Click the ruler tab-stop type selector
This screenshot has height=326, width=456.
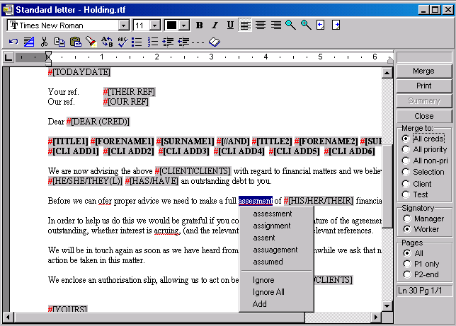pos(8,57)
